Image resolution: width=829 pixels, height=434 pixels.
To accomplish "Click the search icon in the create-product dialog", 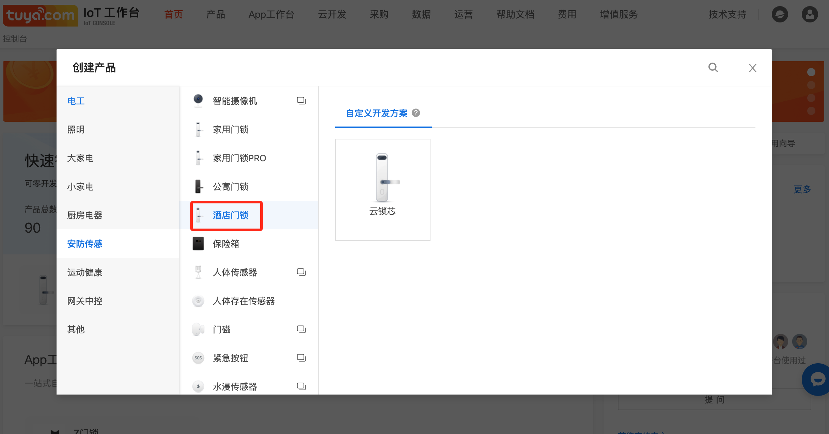I will [x=713, y=67].
